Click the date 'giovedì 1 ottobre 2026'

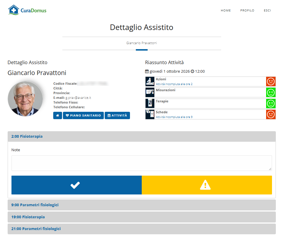[169, 71]
